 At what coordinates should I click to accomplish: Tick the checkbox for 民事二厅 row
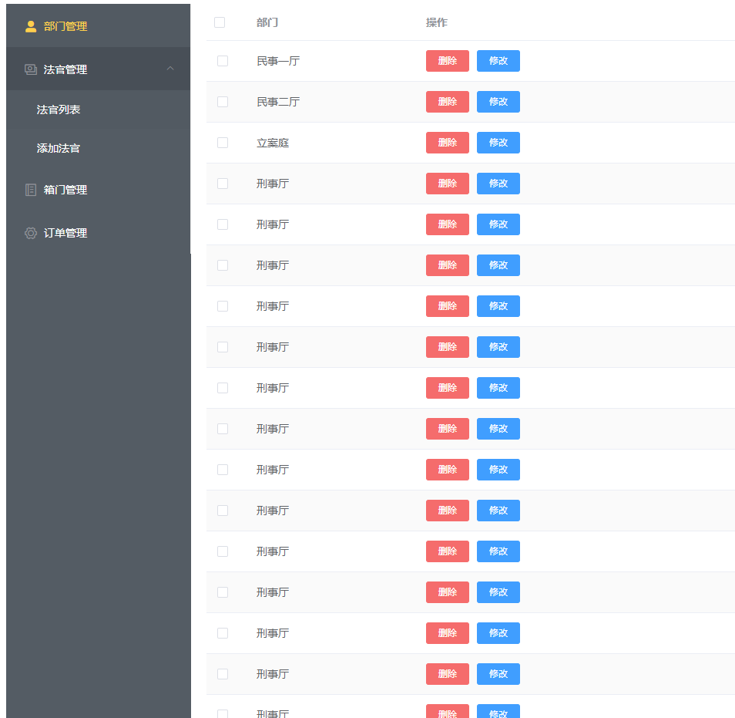pyautogui.click(x=223, y=102)
